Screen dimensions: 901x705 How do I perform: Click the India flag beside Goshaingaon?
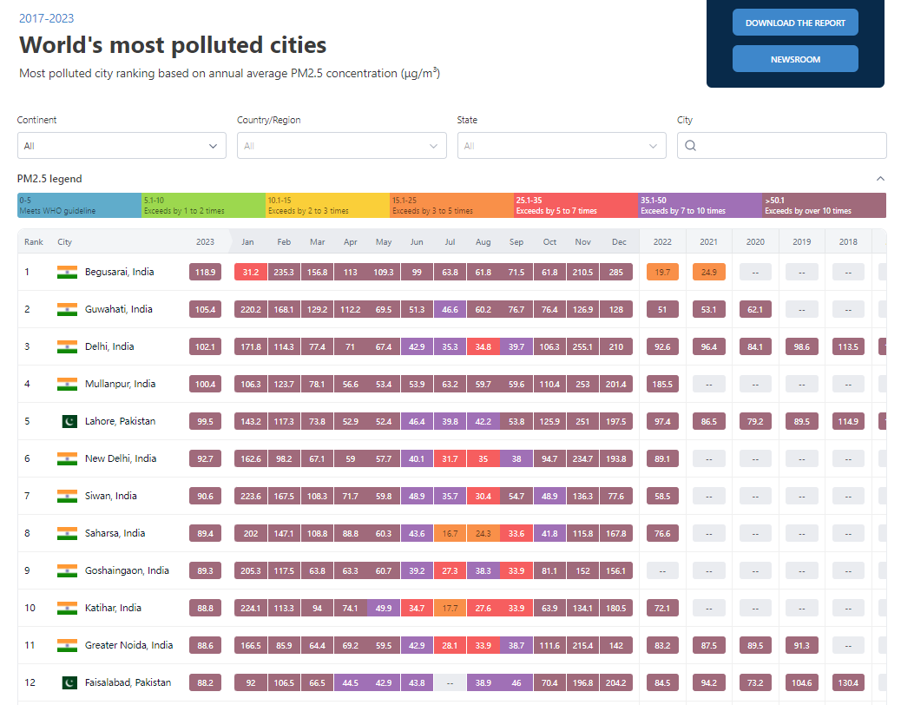[x=67, y=571]
